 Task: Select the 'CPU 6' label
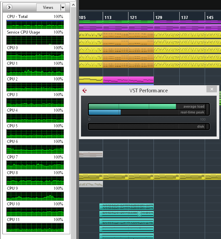pyautogui.click(x=12, y=142)
